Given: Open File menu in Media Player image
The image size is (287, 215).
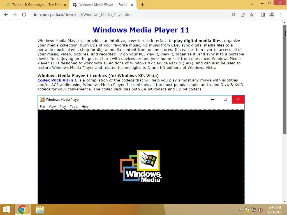Looking at the screenshot, I should [x=42, y=107].
